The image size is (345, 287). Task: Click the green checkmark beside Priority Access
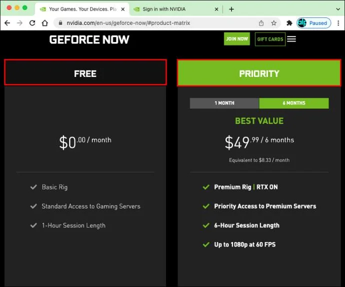point(206,206)
